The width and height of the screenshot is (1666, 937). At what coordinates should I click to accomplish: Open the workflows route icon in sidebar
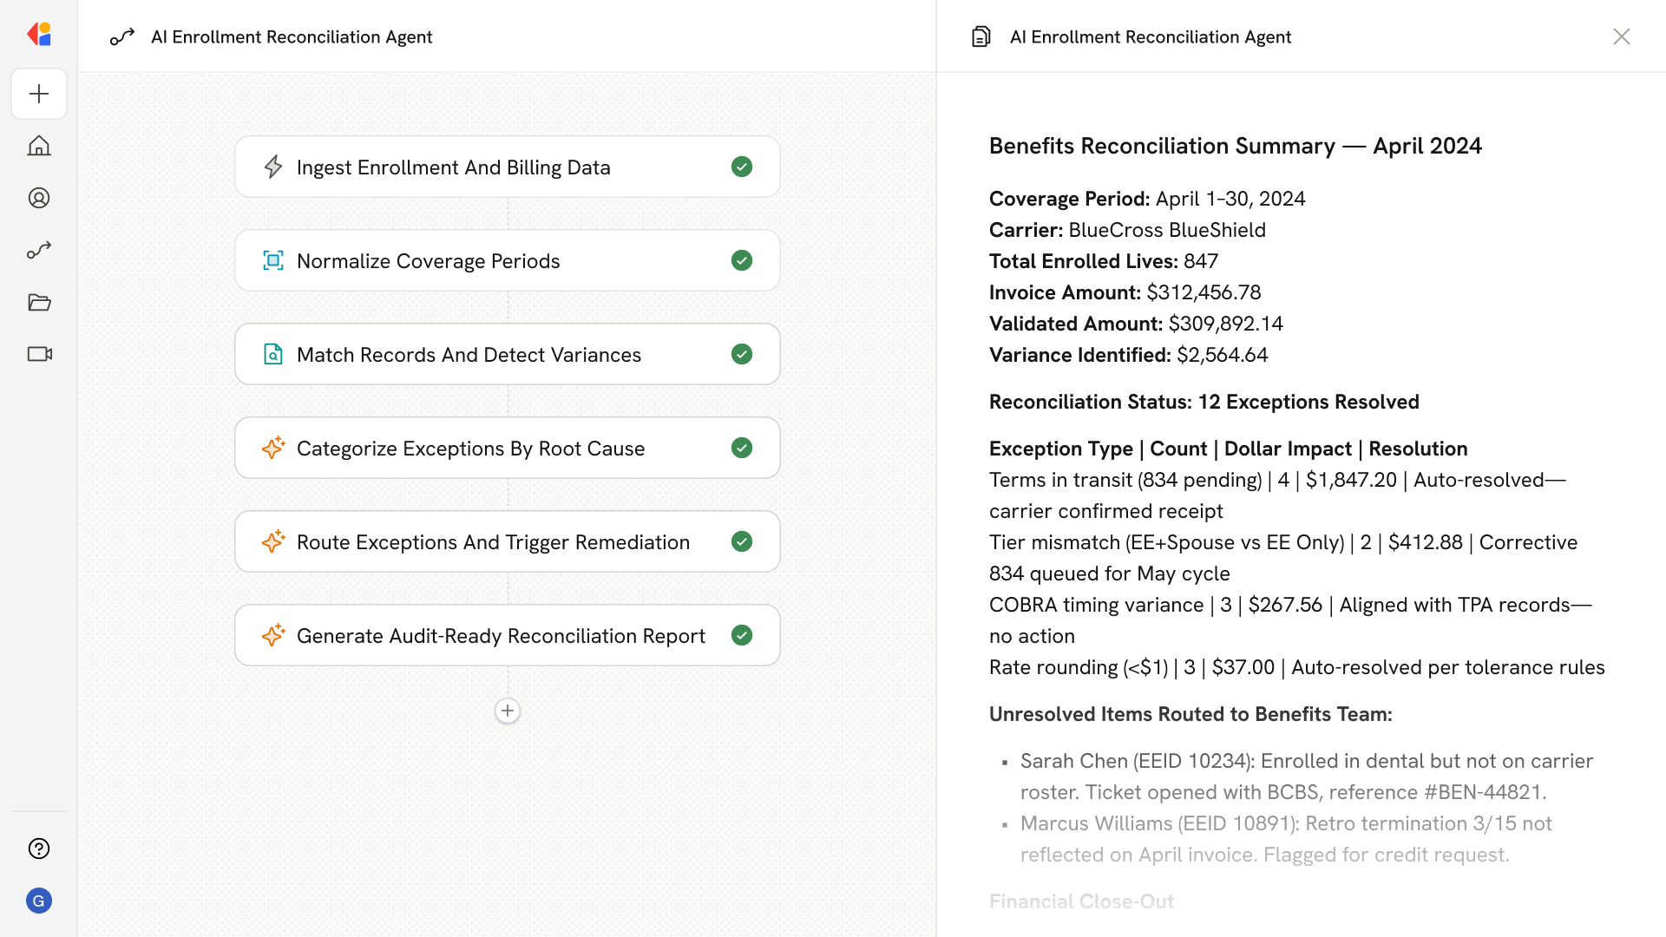coord(39,250)
